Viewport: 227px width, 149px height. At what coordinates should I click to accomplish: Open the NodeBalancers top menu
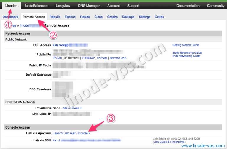point(37,6)
